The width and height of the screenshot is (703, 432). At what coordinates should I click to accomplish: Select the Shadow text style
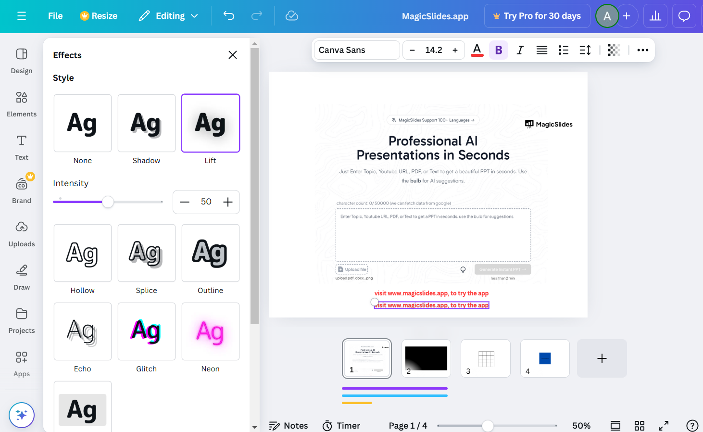pyautogui.click(x=147, y=123)
